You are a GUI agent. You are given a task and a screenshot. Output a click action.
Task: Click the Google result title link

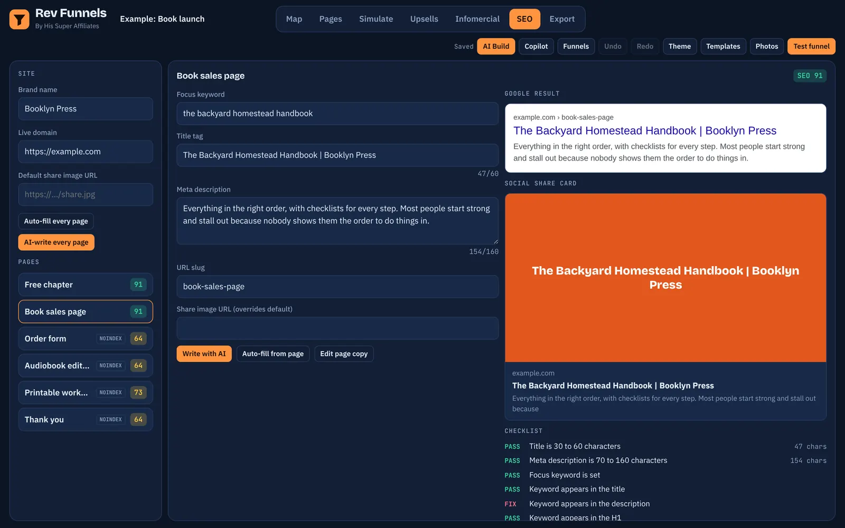click(645, 130)
